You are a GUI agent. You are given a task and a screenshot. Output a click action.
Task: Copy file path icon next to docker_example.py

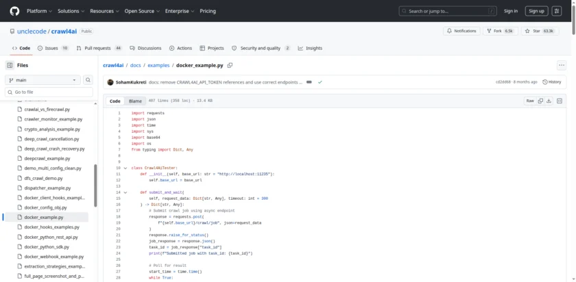tap(230, 65)
